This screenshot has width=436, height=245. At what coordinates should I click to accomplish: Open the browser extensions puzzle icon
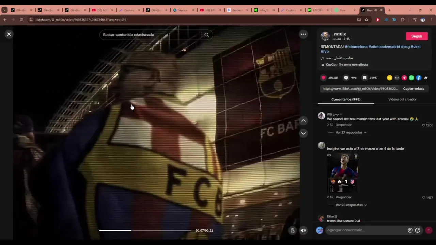[402, 20]
